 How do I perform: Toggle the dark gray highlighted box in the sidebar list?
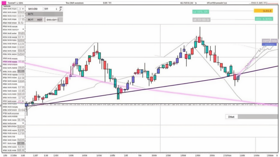[x=21, y=71]
